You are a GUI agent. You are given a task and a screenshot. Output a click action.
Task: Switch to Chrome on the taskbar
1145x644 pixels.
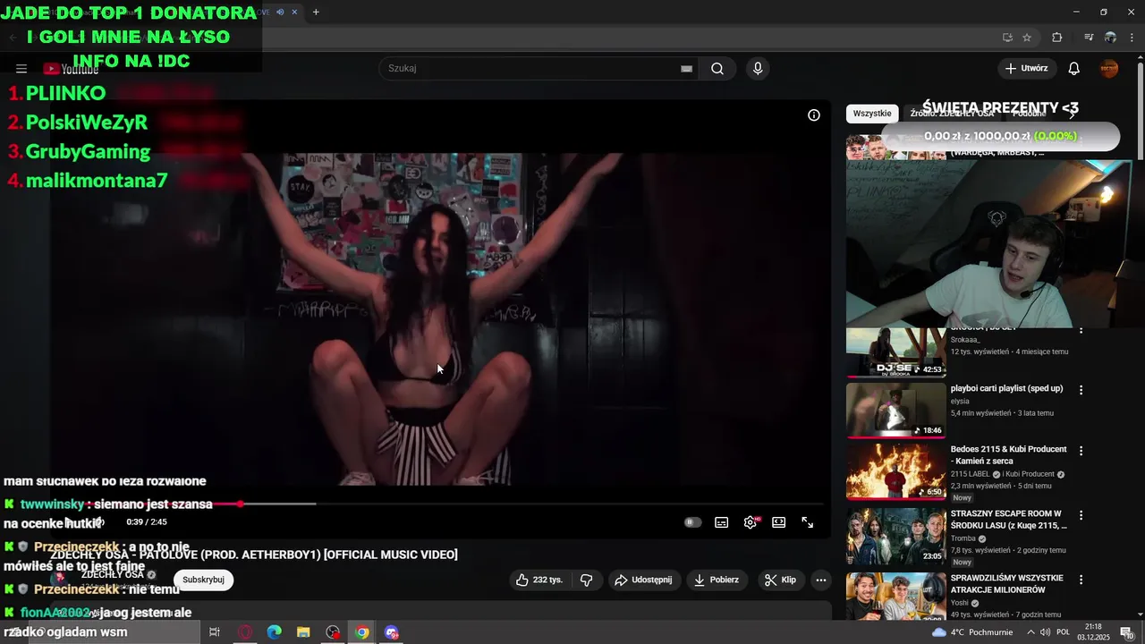point(362,632)
